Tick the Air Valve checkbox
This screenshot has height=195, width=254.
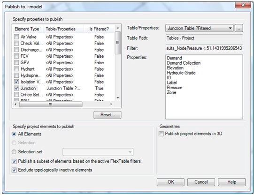(x=16, y=37)
